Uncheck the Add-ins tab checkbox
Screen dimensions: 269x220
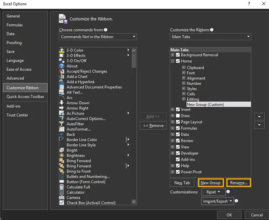pos(178,159)
